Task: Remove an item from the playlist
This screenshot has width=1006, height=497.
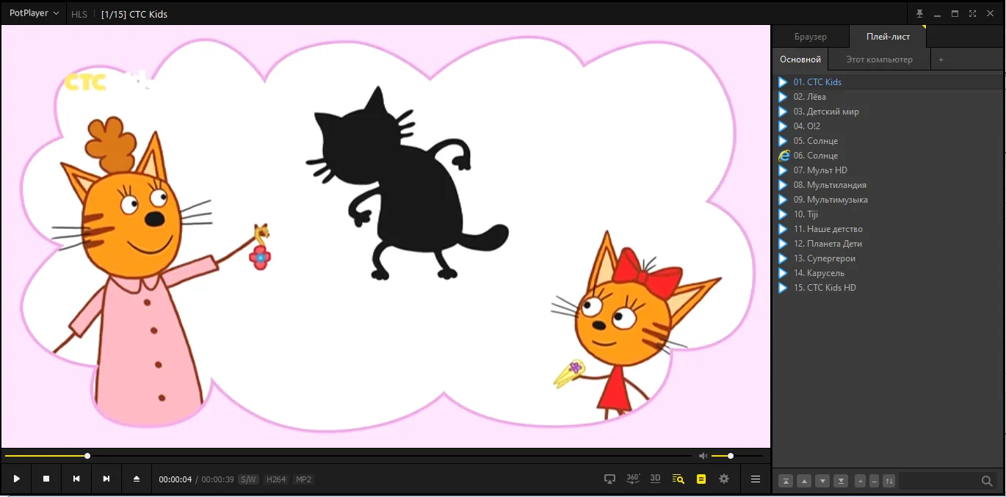Action: click(874, 481)
